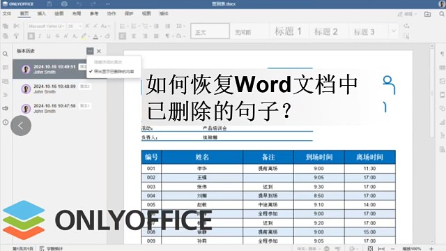This screenshot has width=446, height=251.
Task: Expand the styles gallery chevron
Action: [394, 31]
